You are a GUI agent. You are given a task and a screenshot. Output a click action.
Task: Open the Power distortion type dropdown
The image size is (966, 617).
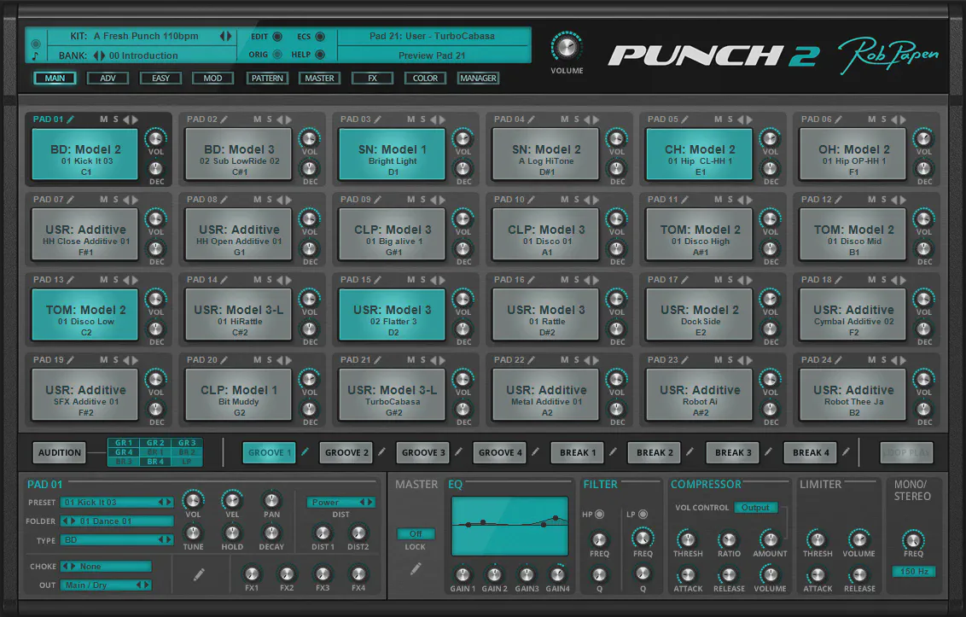pyautogui.click(x=340, y=503)
